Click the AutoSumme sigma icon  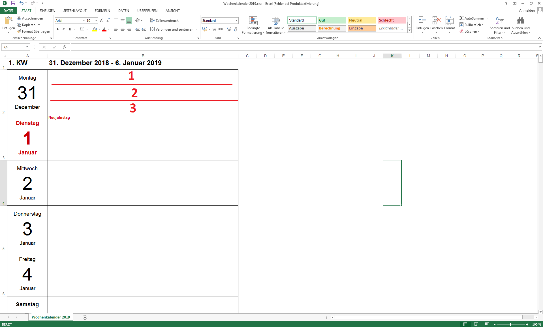coord(461,18)
